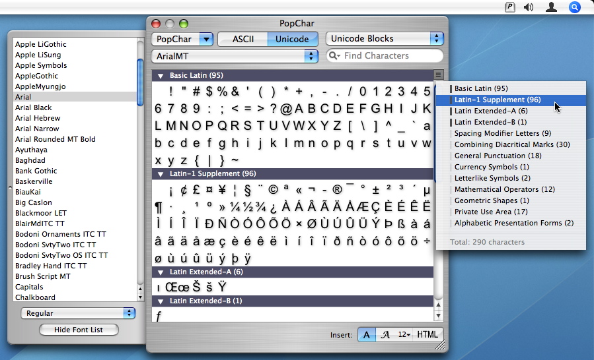Select Arial Rounded MT Bold font
This screenshot has height=360, width=594.
click(x=75, y=139)
